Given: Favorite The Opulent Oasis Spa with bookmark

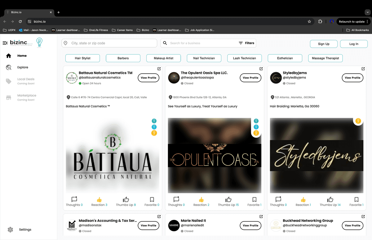Looking at the screenshot, I should [254, 202].
